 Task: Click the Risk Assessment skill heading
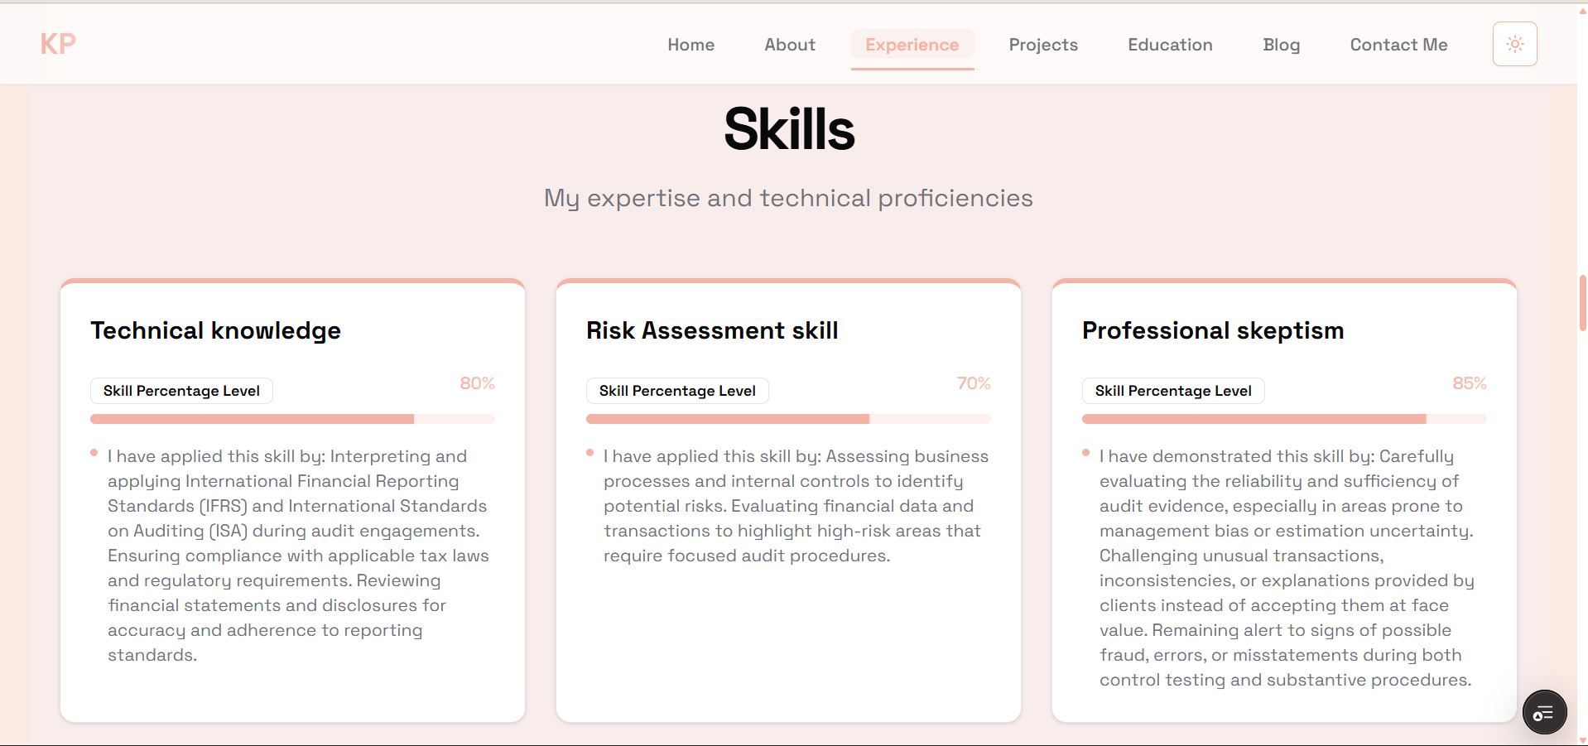(x=712, y=330)
